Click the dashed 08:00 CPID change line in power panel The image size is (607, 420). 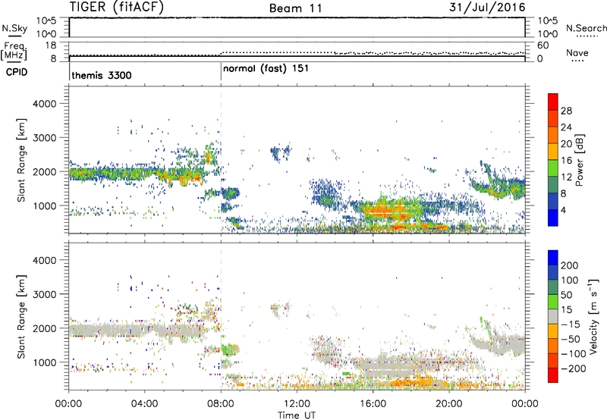tap(221, 160)
